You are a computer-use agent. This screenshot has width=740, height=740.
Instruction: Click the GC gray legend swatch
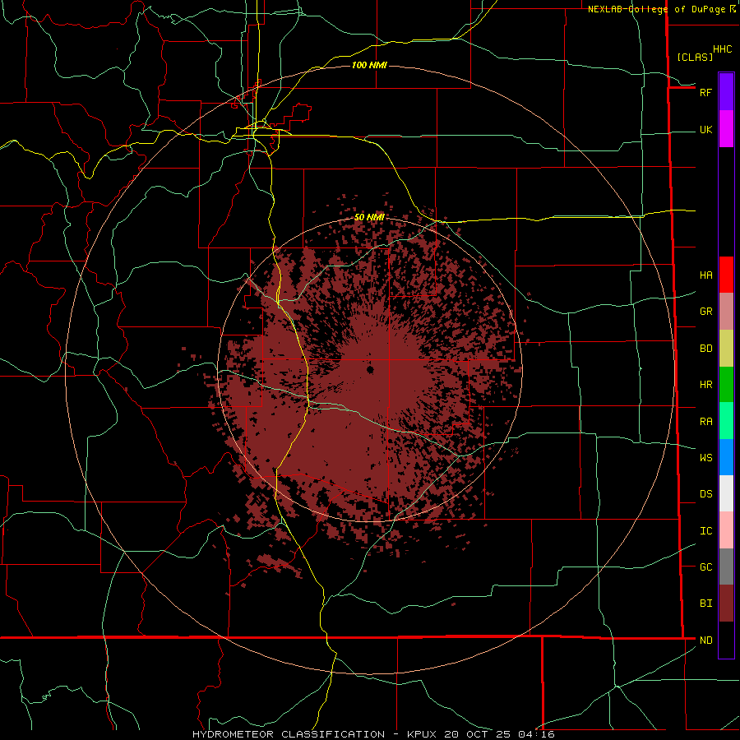[726, 567]
